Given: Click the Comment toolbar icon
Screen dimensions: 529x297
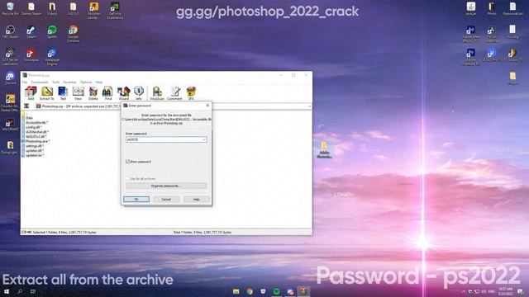Looking at the screenshot, I should point(174,93).
